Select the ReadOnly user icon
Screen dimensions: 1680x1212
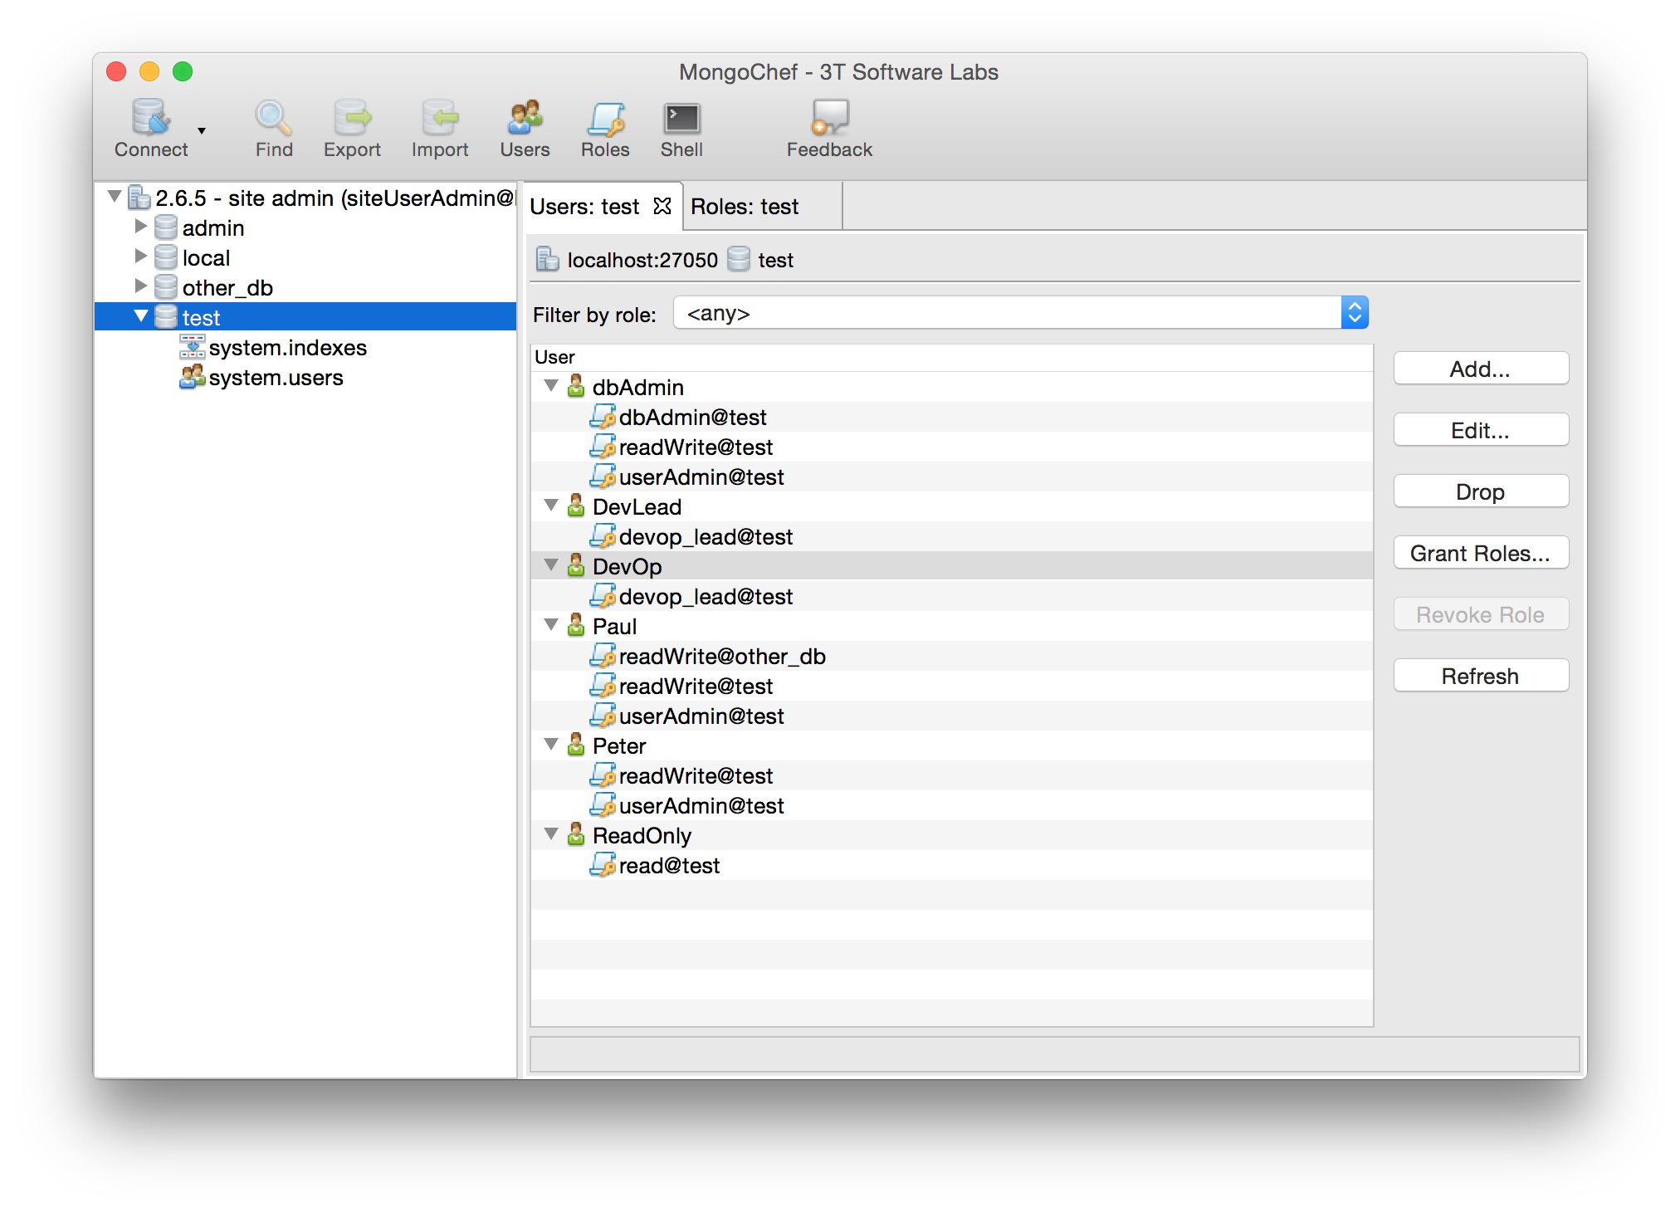click(576, 834)
